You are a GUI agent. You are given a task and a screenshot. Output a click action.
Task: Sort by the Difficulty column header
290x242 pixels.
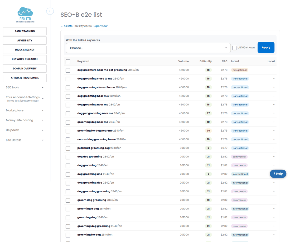205,61
